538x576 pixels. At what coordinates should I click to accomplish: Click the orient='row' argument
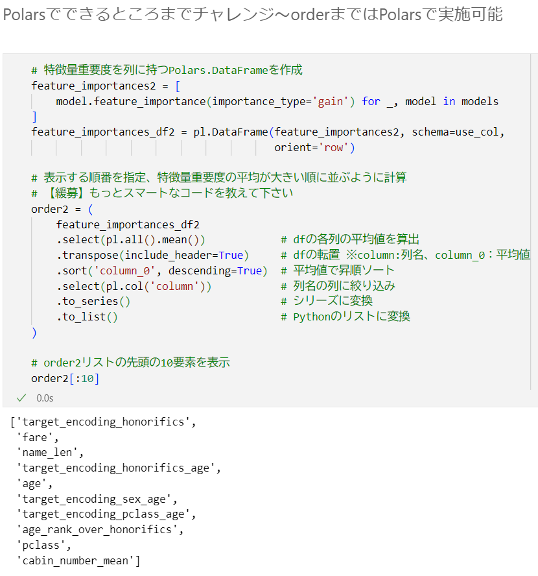(x=314, y=148)
